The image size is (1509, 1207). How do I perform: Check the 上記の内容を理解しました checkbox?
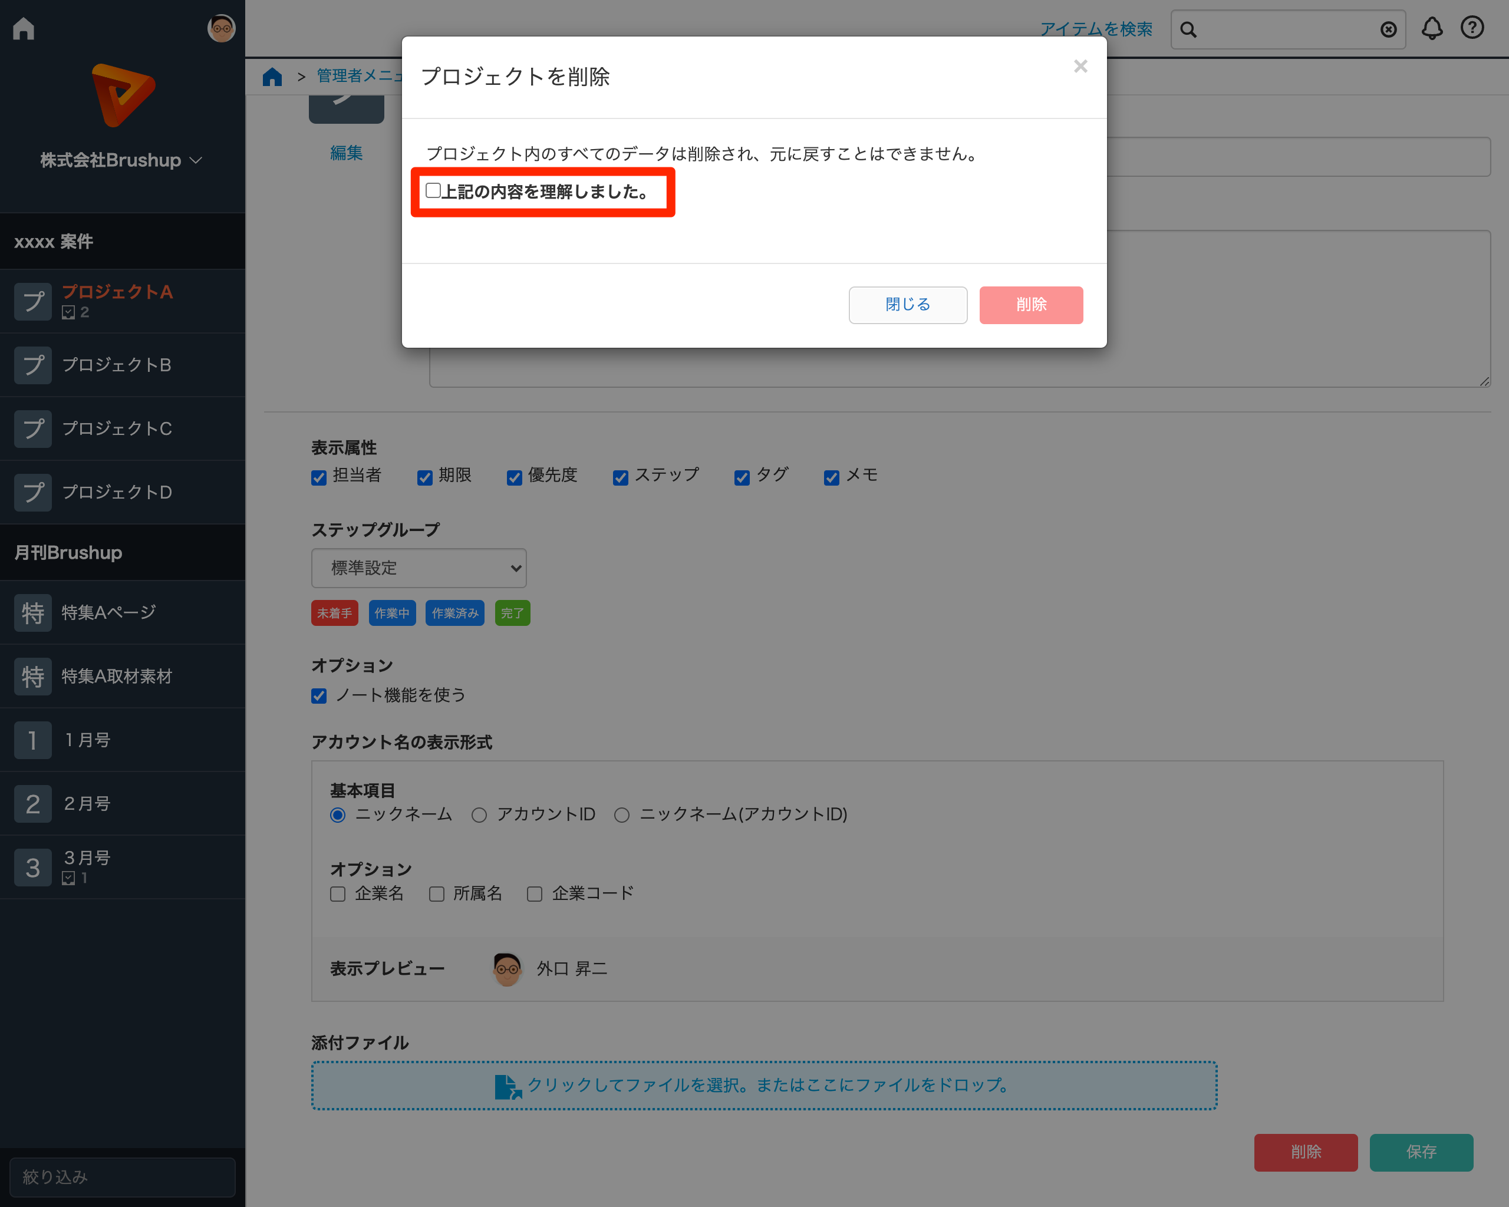[x=433, y=190]
